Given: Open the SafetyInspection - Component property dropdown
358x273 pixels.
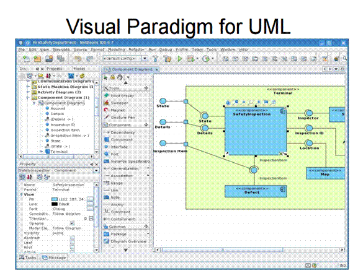Looking at the screenshot, I should tap(96, 170).
